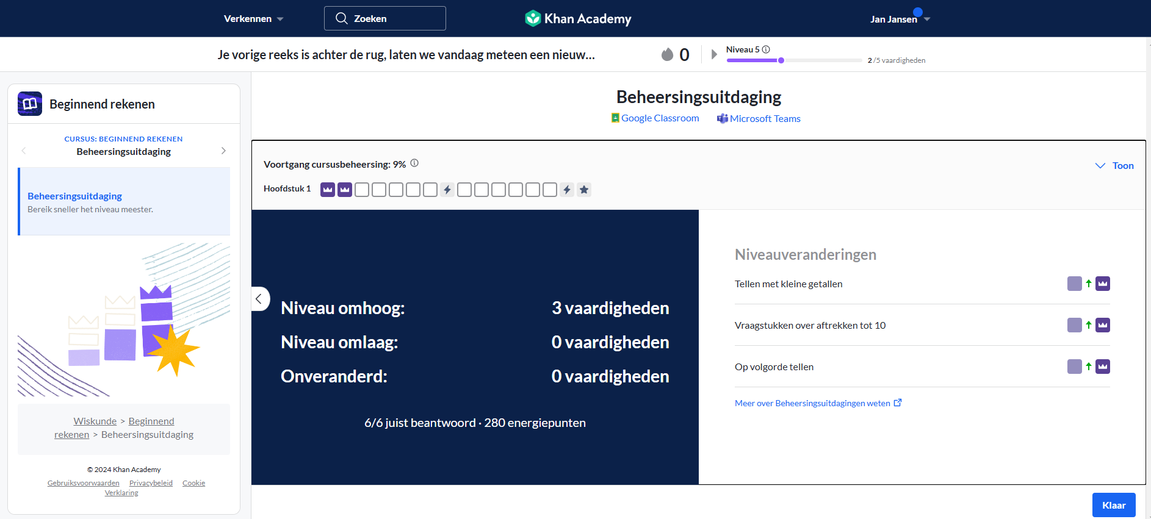
Task: Click the grey level square for Op volgorde tellen
Action: pyautogui.click(x=1075, y=367)
